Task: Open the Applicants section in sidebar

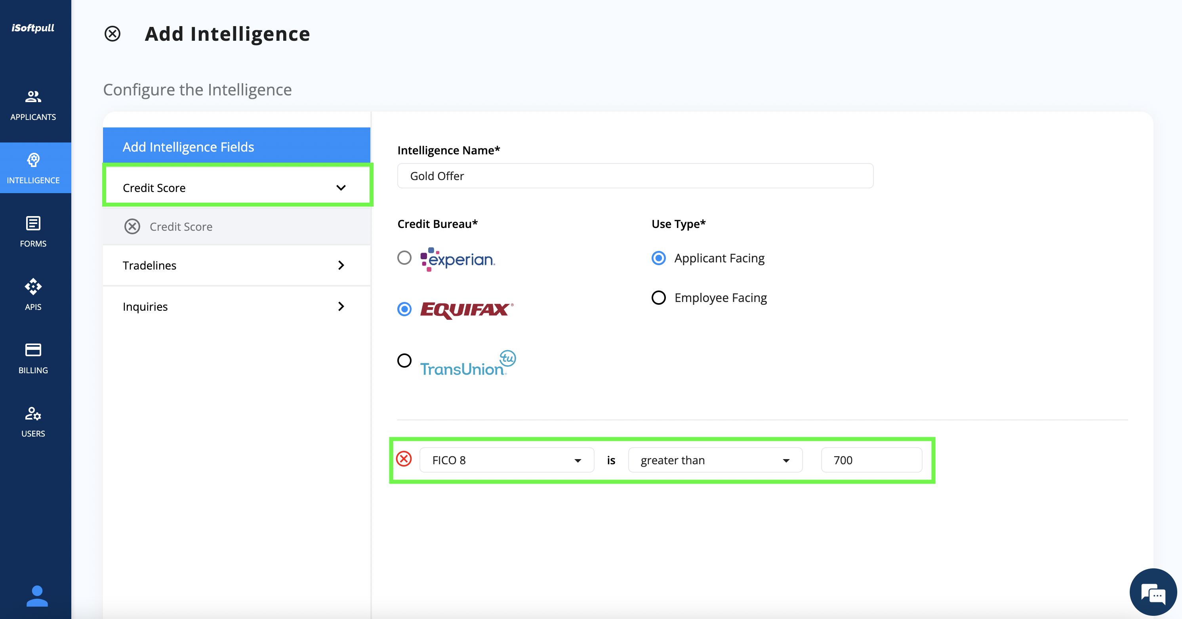Action: [x=33, y=105]
